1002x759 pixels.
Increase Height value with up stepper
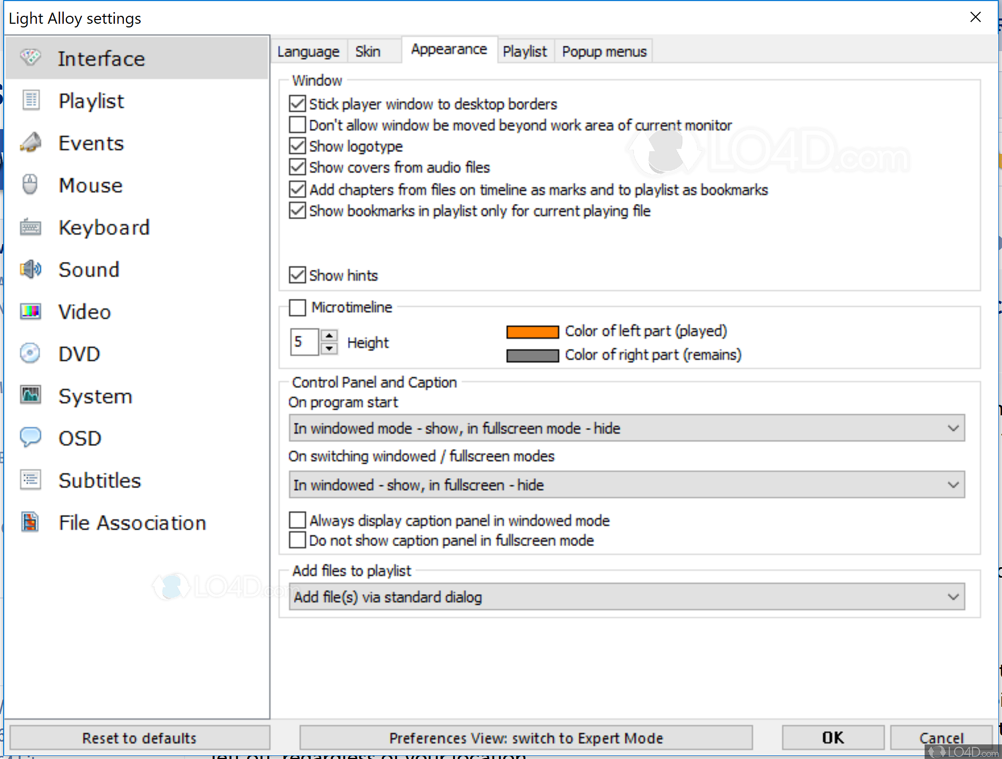pyautogui.click(x=329, y=336)
